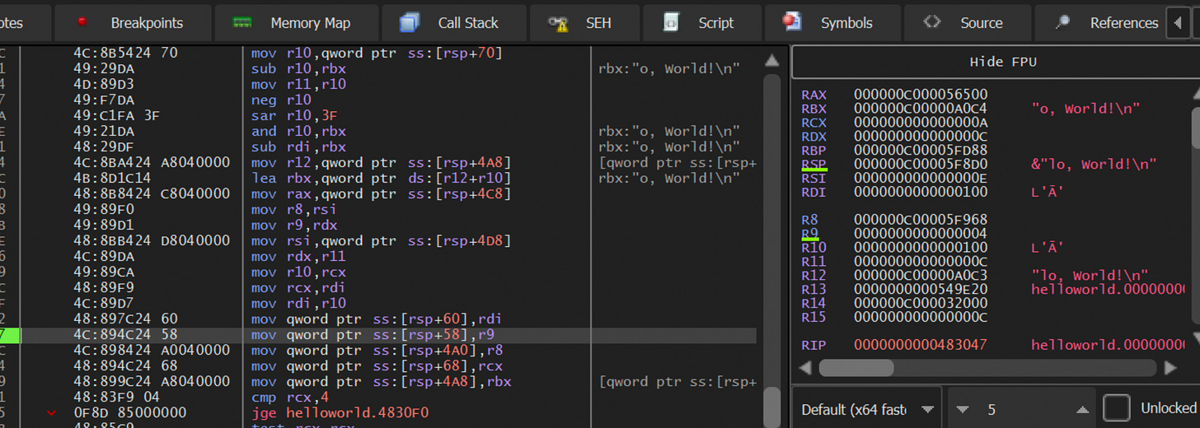Click the disassembly scrollbar up arrow
Viewport: 1200px width, 428px height.
click(771, 61)
